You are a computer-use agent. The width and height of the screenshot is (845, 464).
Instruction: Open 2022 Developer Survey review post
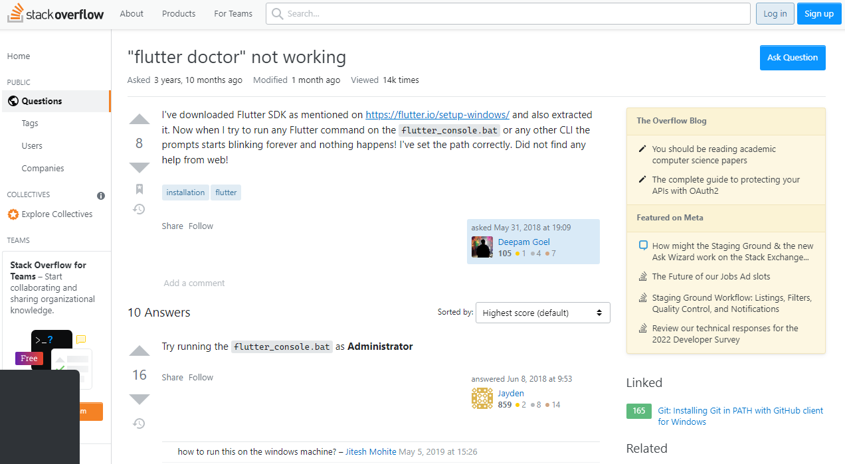click(725, 334)
